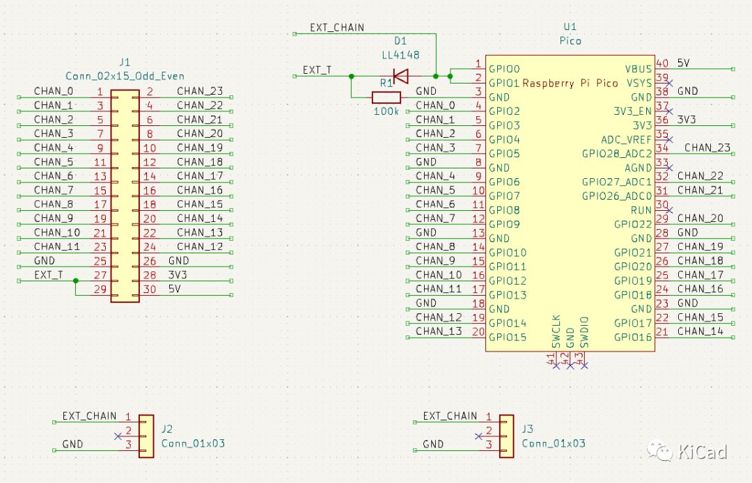The width and height of the screenshot is (752, 483).
Task: Click CHAN_13 label at U1 pin 20
Action: (x=439, y=331)
